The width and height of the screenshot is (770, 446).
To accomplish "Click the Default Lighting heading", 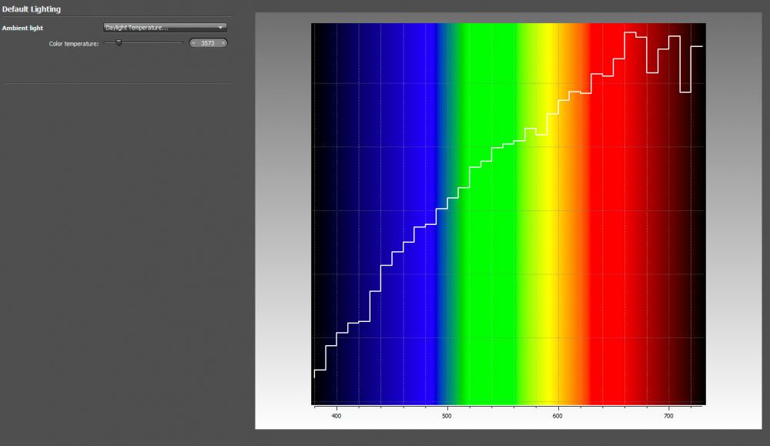I will [32, 8].
